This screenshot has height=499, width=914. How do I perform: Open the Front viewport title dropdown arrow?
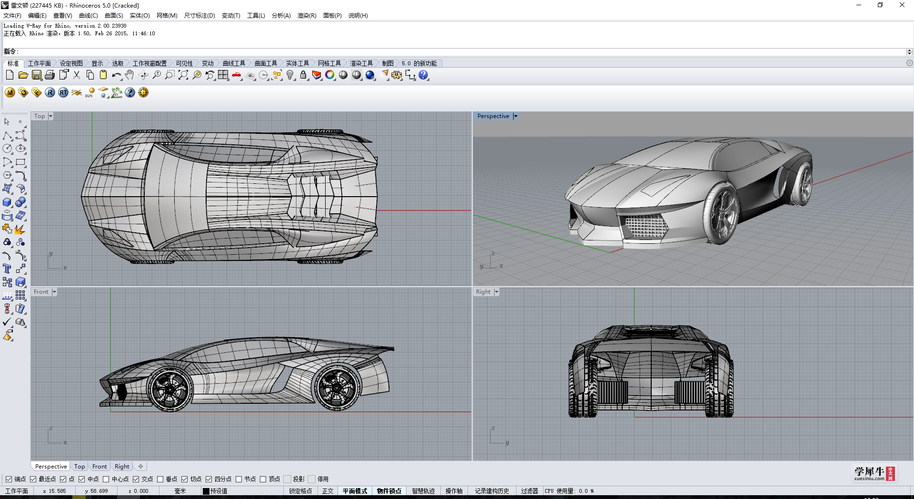(54, 292)
